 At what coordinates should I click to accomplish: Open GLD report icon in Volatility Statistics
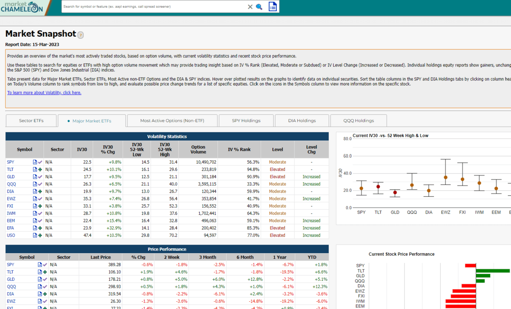click(x=35, y=176)
